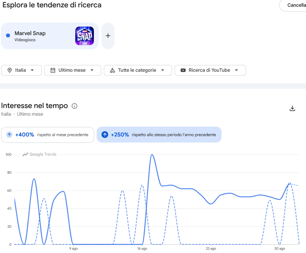Click the Esplora le tendenze di ricerca title
This screenshot has height=253, width=306.
52,5
